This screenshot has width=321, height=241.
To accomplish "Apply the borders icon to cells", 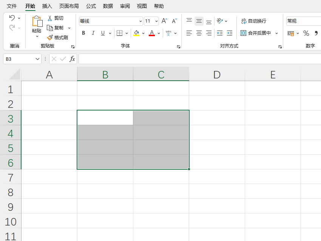I will click(119, 33).
